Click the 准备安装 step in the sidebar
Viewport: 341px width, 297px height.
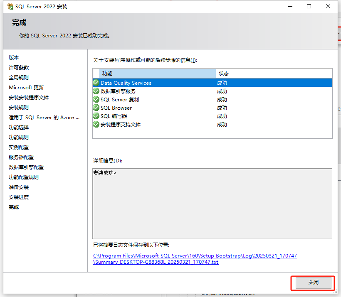19,187
